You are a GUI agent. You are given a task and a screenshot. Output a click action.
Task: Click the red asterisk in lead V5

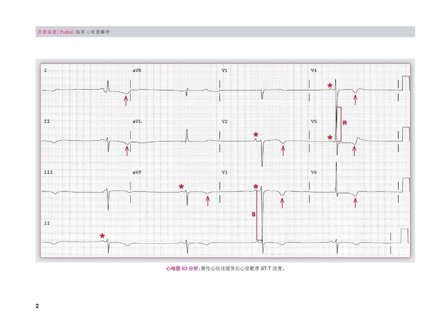(x=331, y=138)
